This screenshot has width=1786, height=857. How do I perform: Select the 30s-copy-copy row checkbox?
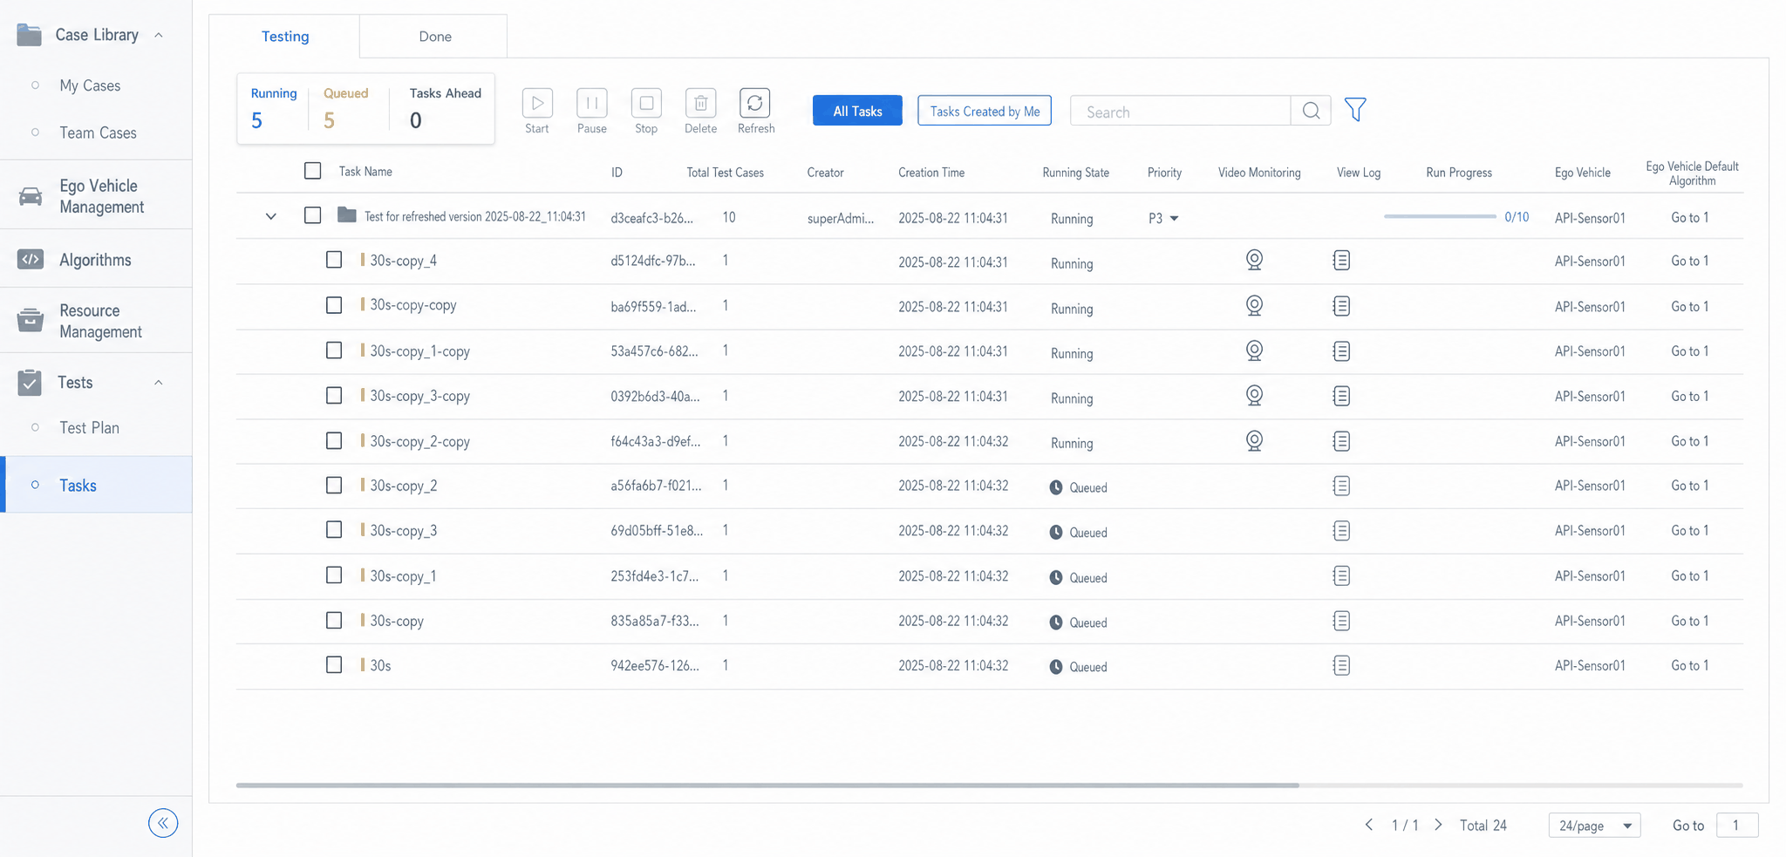point(334,305)
